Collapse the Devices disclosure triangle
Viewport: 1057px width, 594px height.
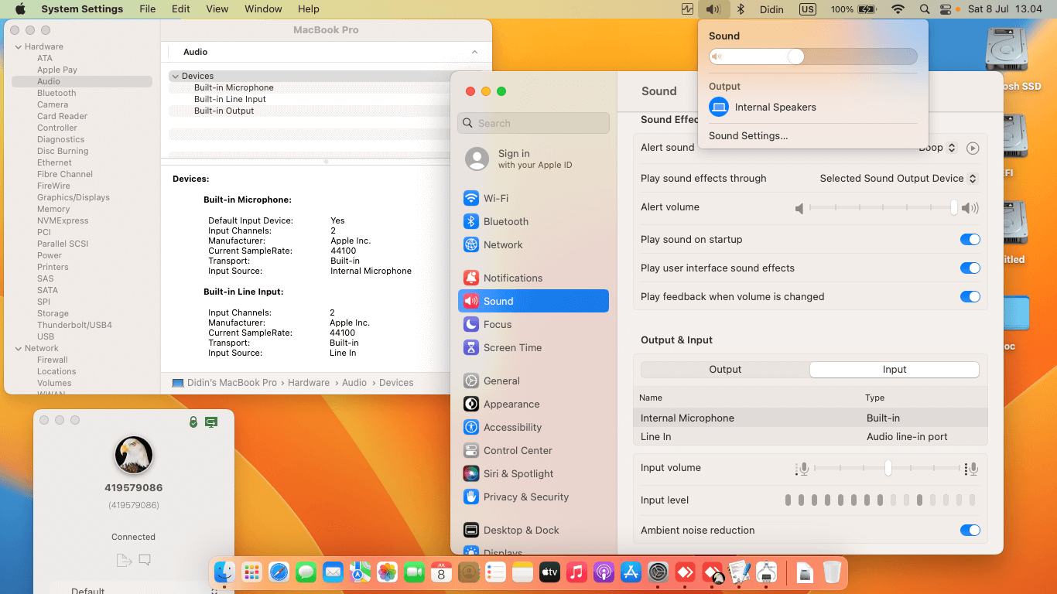176,77
